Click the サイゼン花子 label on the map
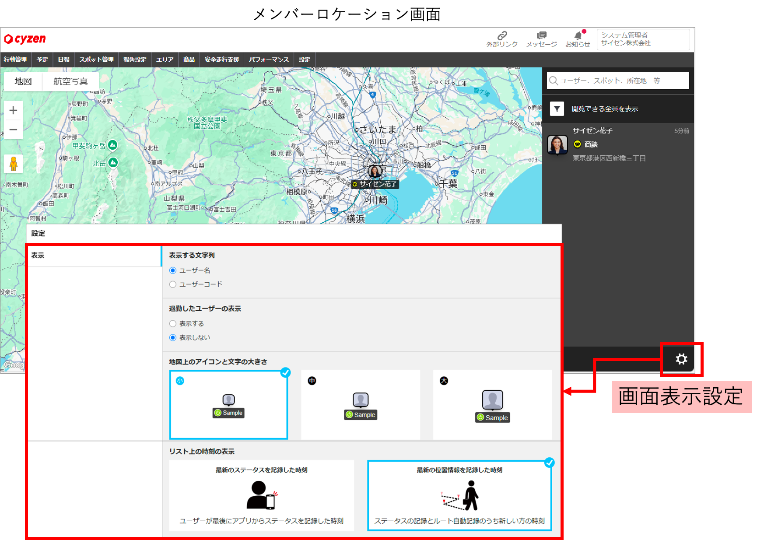Viewport: 757px width, 540px height. [x=375, y=184]
